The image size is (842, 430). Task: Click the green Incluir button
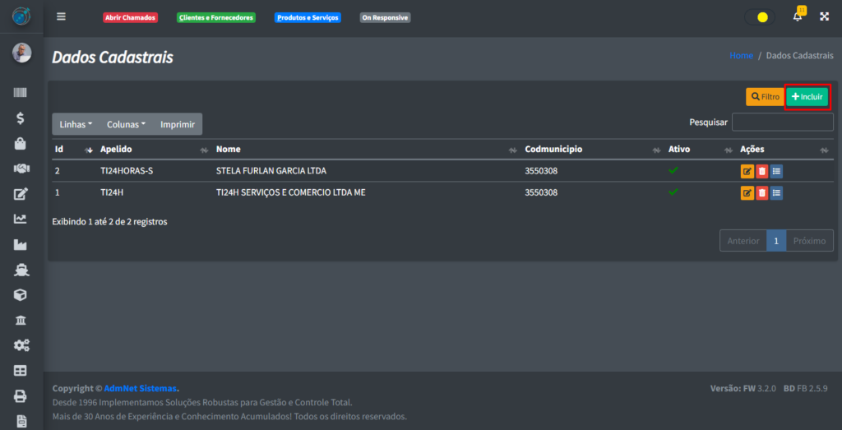[807, 97]
